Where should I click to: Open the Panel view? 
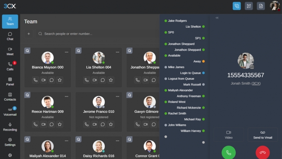tap(10, 82)
